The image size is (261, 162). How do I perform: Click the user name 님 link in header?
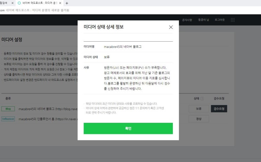(x=203, y=20)
